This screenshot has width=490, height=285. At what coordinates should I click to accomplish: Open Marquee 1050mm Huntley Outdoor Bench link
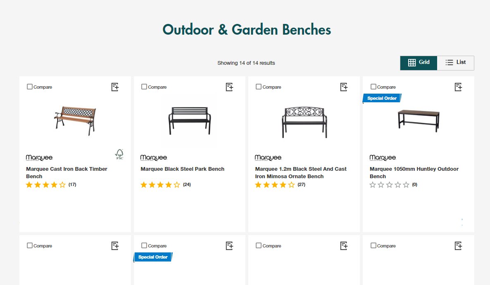414,172
